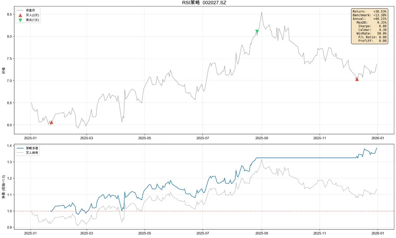396x238 pixels.
Task: Click the red buy triangle in January 2025
Action: point(51,122)
